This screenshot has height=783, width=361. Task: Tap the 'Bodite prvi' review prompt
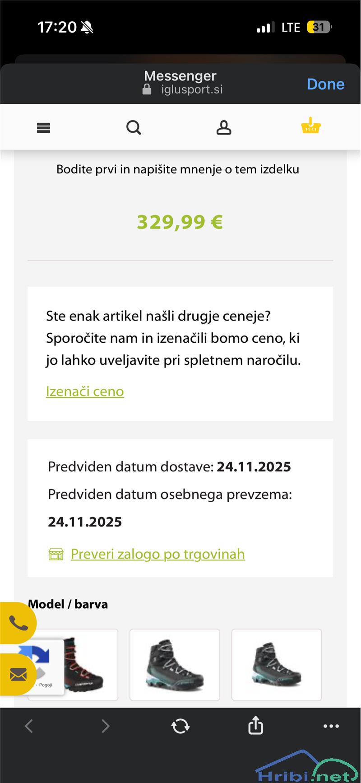click(178, 169)
